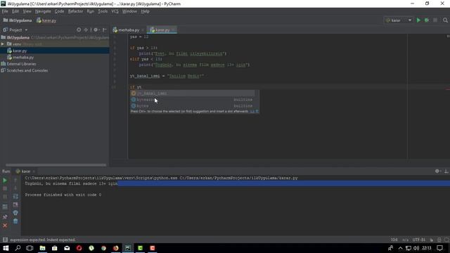Viewport: 450px width, 253px height.
Task: Open the Run panel gear settings
Action: [x=437, y=171]
